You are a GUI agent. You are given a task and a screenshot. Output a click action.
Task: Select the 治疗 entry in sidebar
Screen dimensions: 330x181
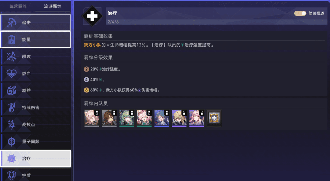pos(35,158)
